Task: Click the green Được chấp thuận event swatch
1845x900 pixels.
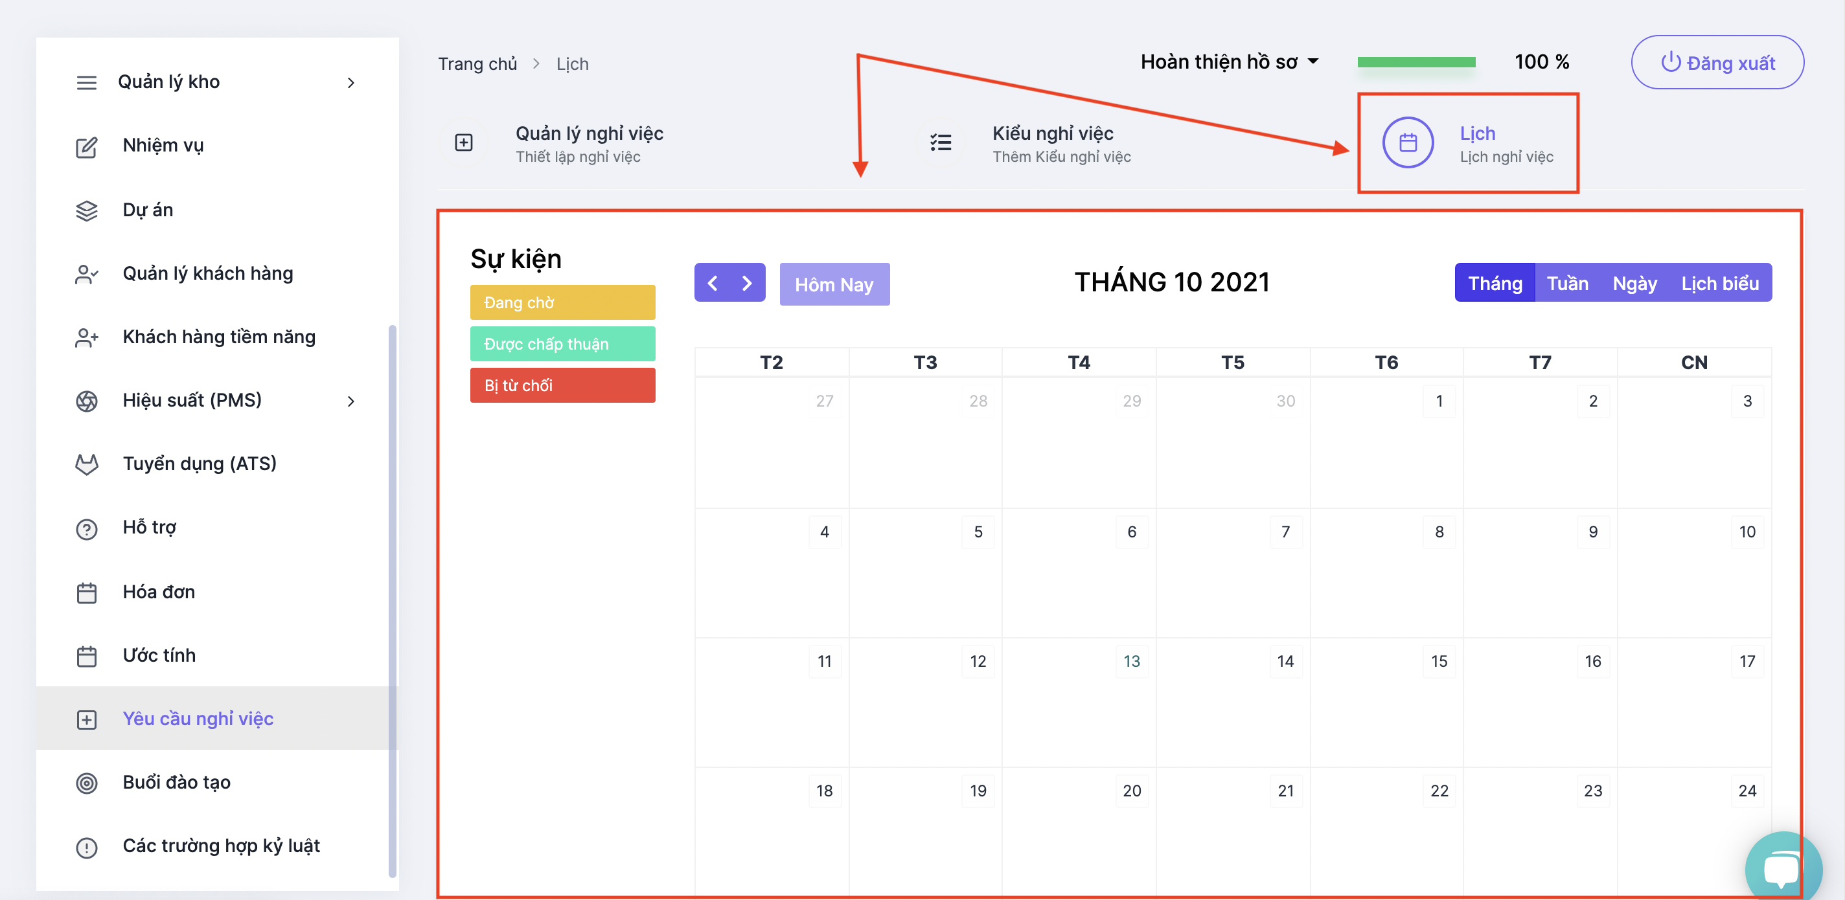Action: point(562,344)
